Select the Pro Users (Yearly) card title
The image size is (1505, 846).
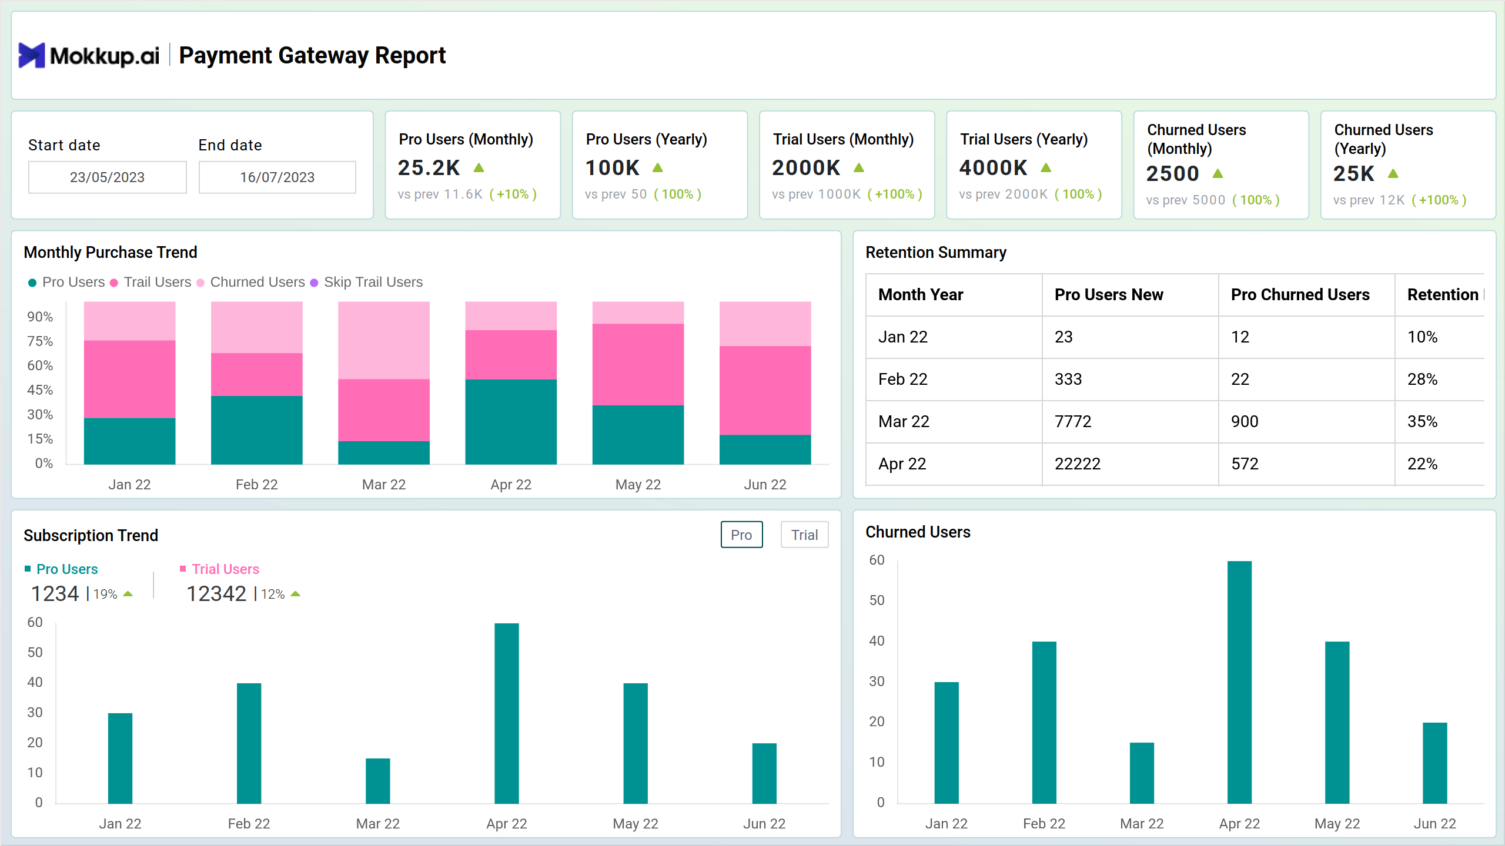[647, 139]
